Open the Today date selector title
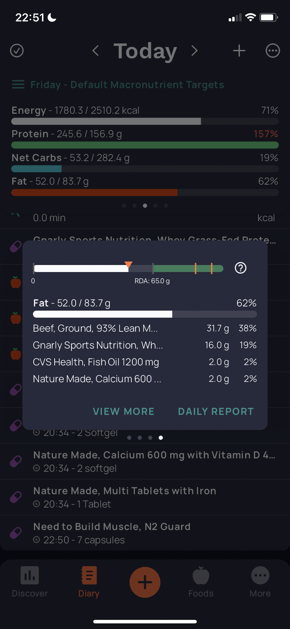Image resolution: width=290 pixels, height=629 pixels. point(145,51)
